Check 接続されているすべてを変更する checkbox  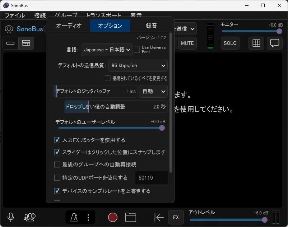pyautogui.click(x=107, y=78)
